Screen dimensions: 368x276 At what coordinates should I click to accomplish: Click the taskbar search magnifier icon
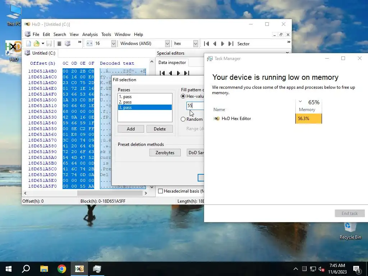26,269
